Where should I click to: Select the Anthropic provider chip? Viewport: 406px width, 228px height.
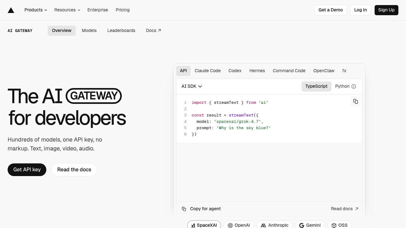pos(275,225)
